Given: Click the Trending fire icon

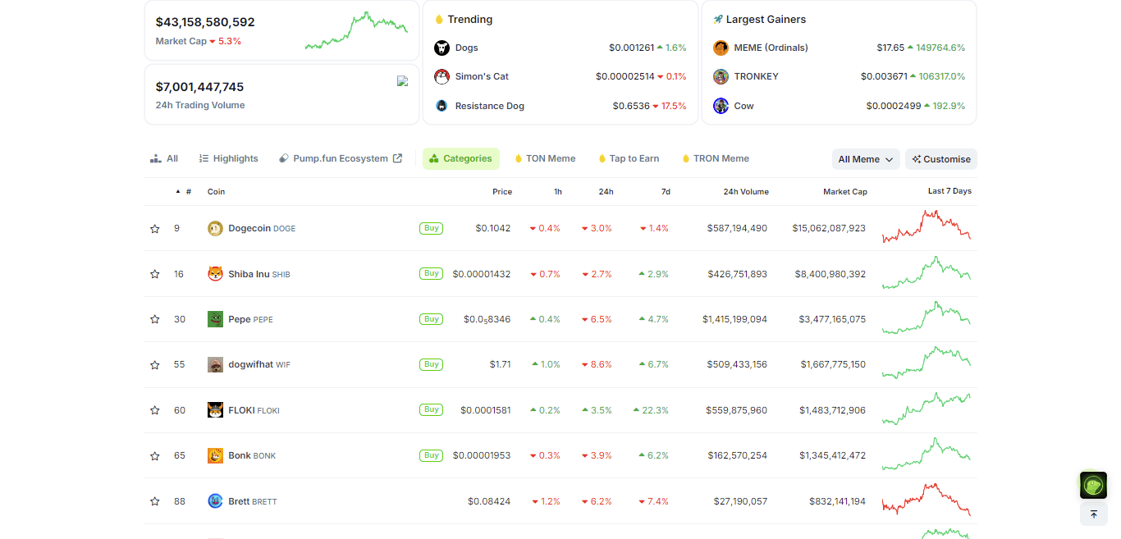Looking at the screenshot, I should point(439,19).
